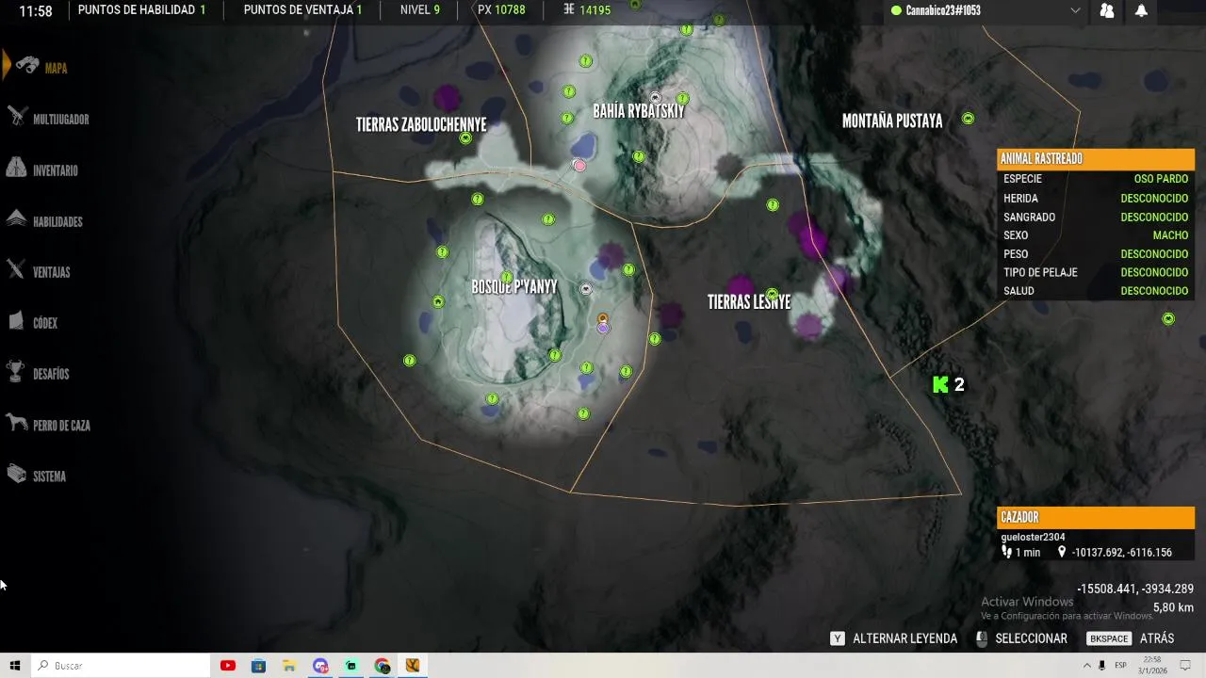Click the OSO PARDO species value

pyautogui.click(x=1161, y=179)
